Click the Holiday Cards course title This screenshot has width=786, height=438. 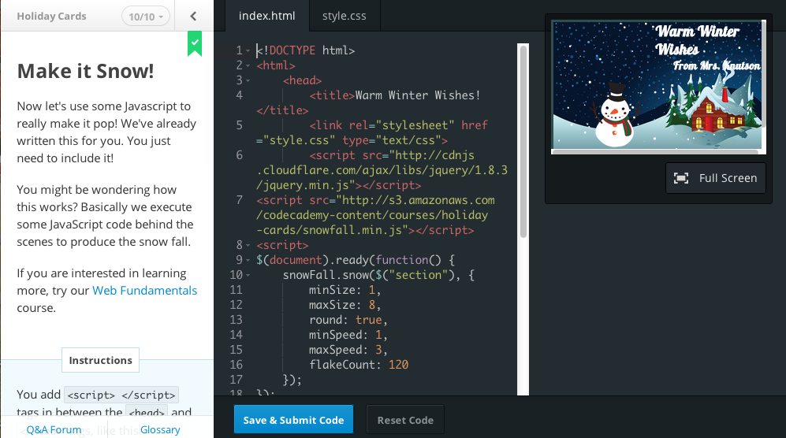pyautogui.click(x=51, y=16)
